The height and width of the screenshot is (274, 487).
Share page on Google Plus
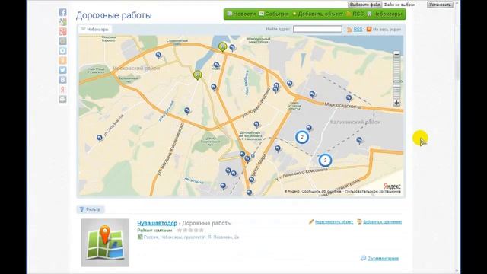[62, 31]
